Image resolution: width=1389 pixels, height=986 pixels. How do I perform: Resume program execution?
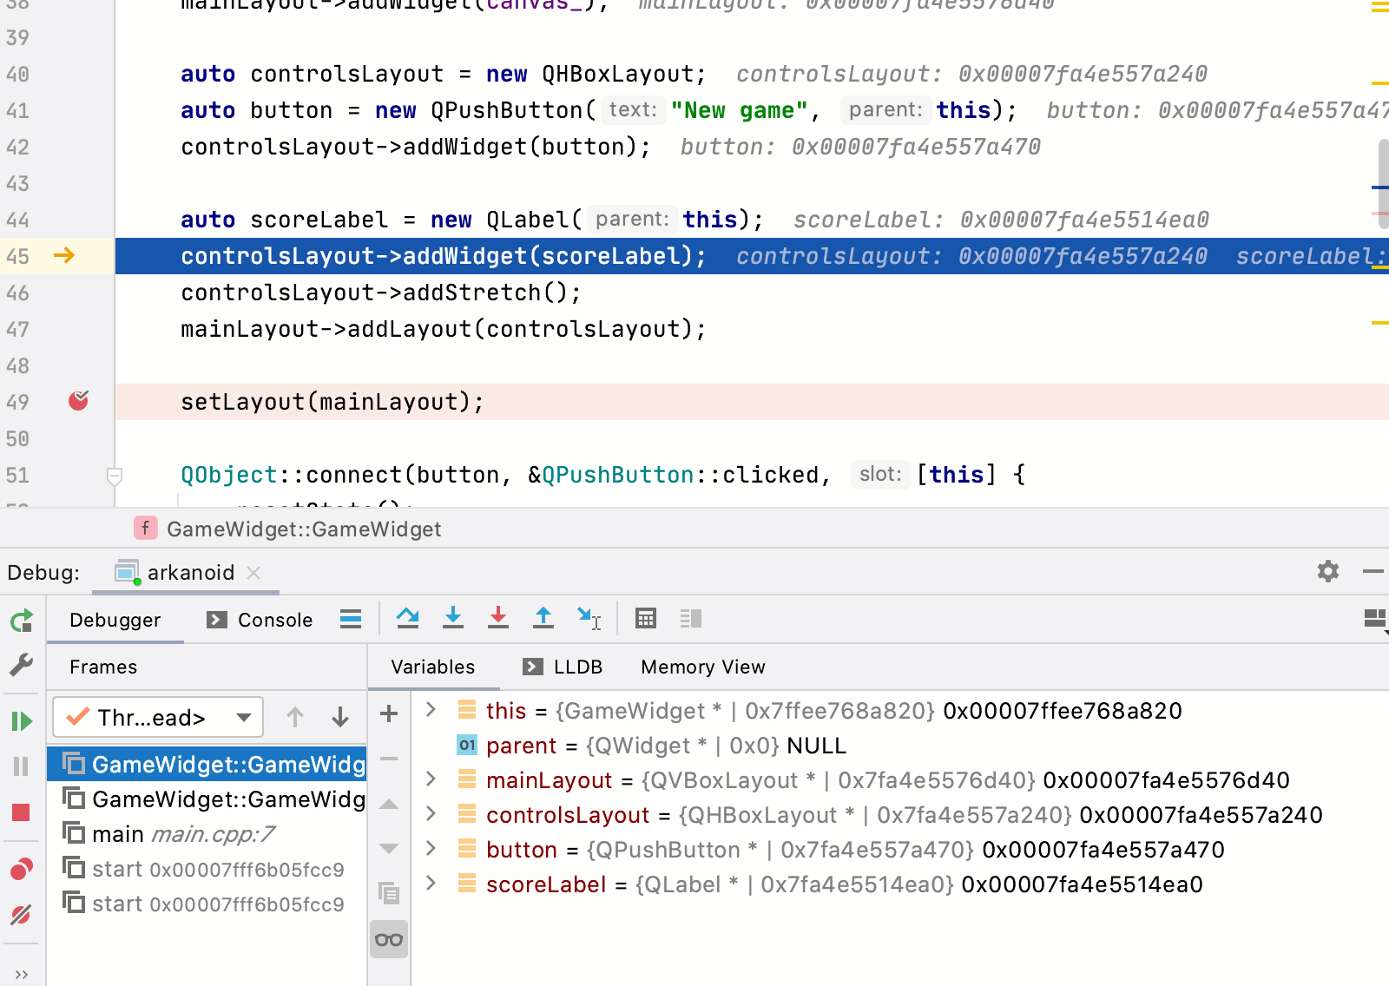[22, 720]
